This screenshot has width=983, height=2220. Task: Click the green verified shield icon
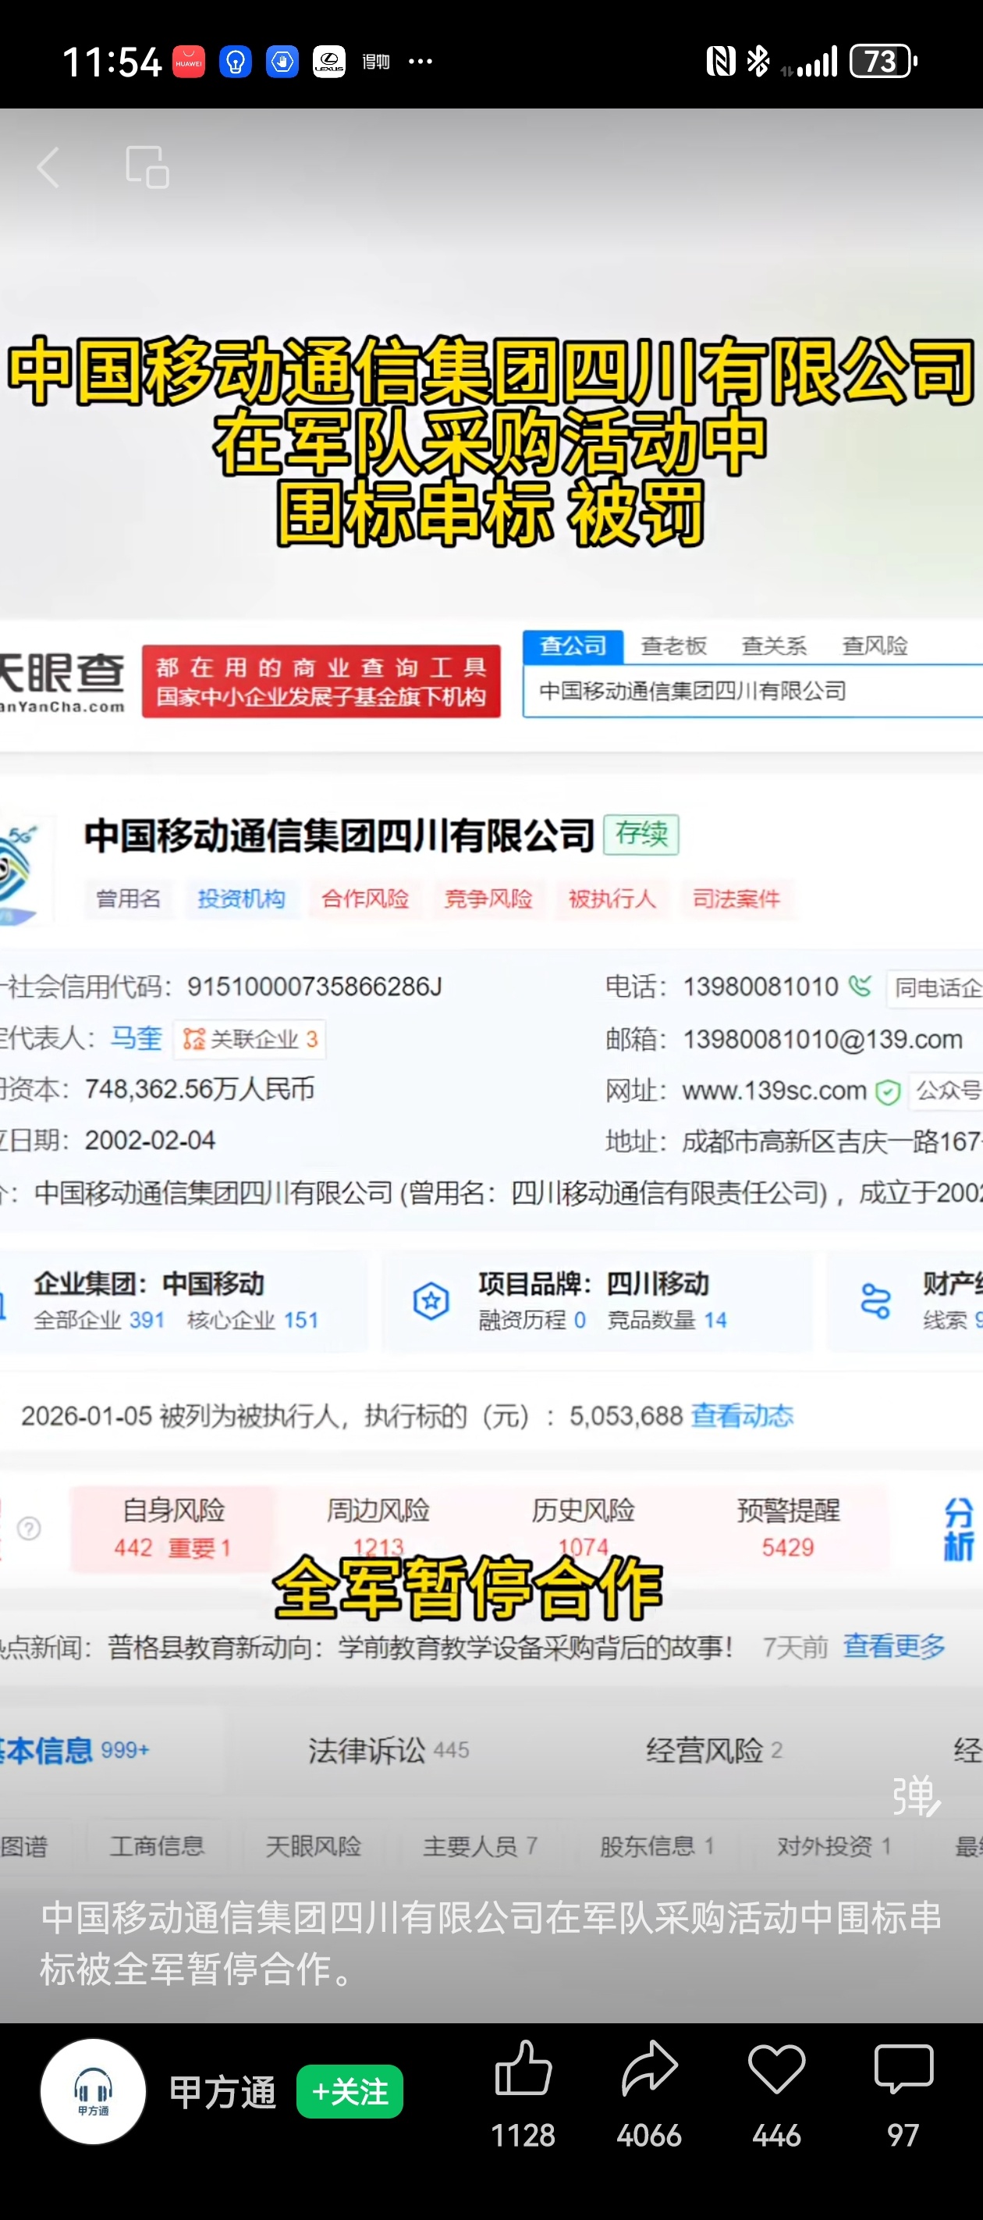click(887, 1092)
